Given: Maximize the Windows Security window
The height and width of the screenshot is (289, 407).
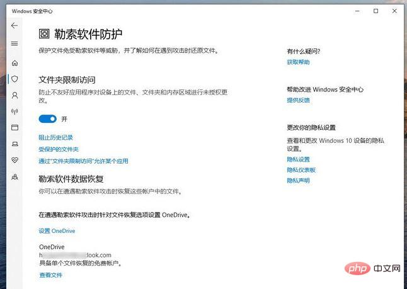Looking at the screenshot, I should (376, 11).
